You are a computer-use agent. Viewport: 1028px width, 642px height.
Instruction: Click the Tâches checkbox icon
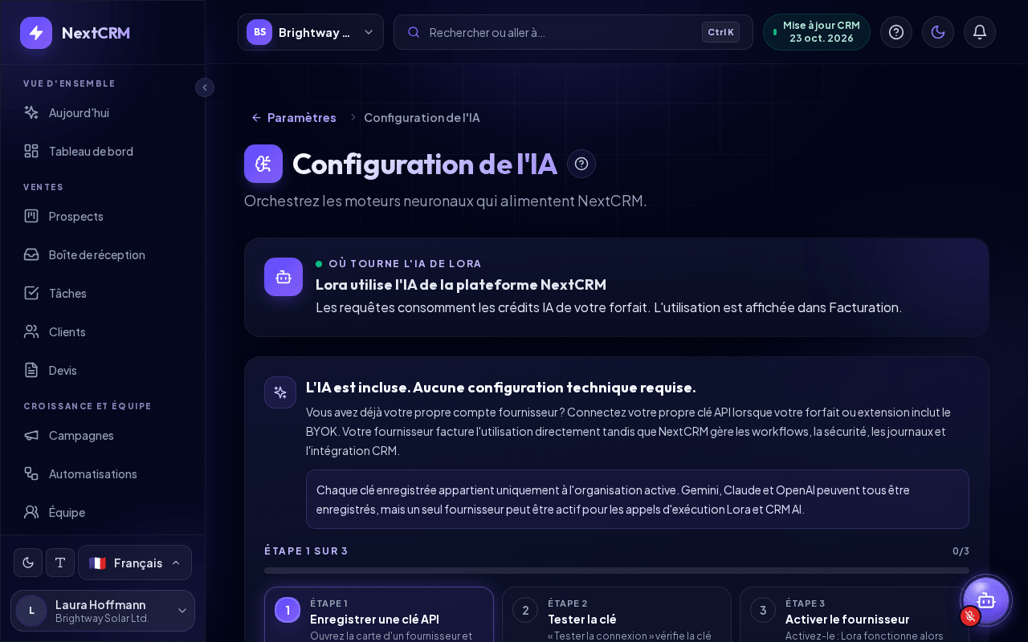click(x=31, y=293)
